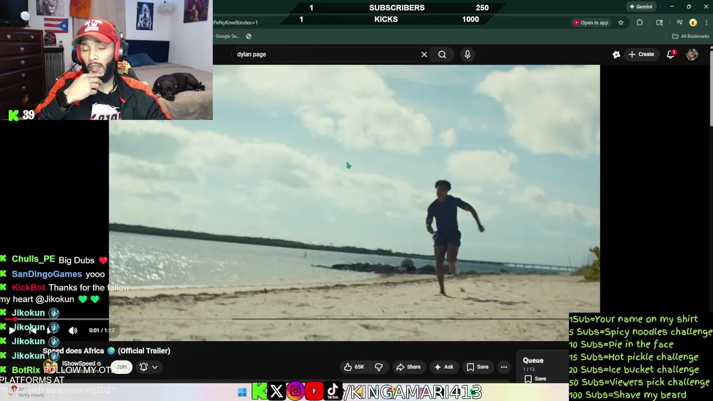Click the main video player area
The height and width of the screenshot is (401, 713).
tap(354, 202)
